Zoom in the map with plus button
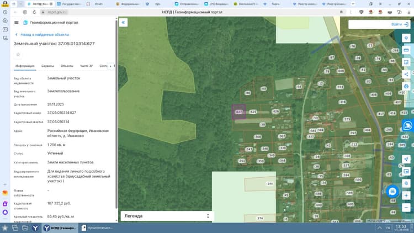Image resolution: width=414 pixels, height=233 pixels. coord(406,195)
